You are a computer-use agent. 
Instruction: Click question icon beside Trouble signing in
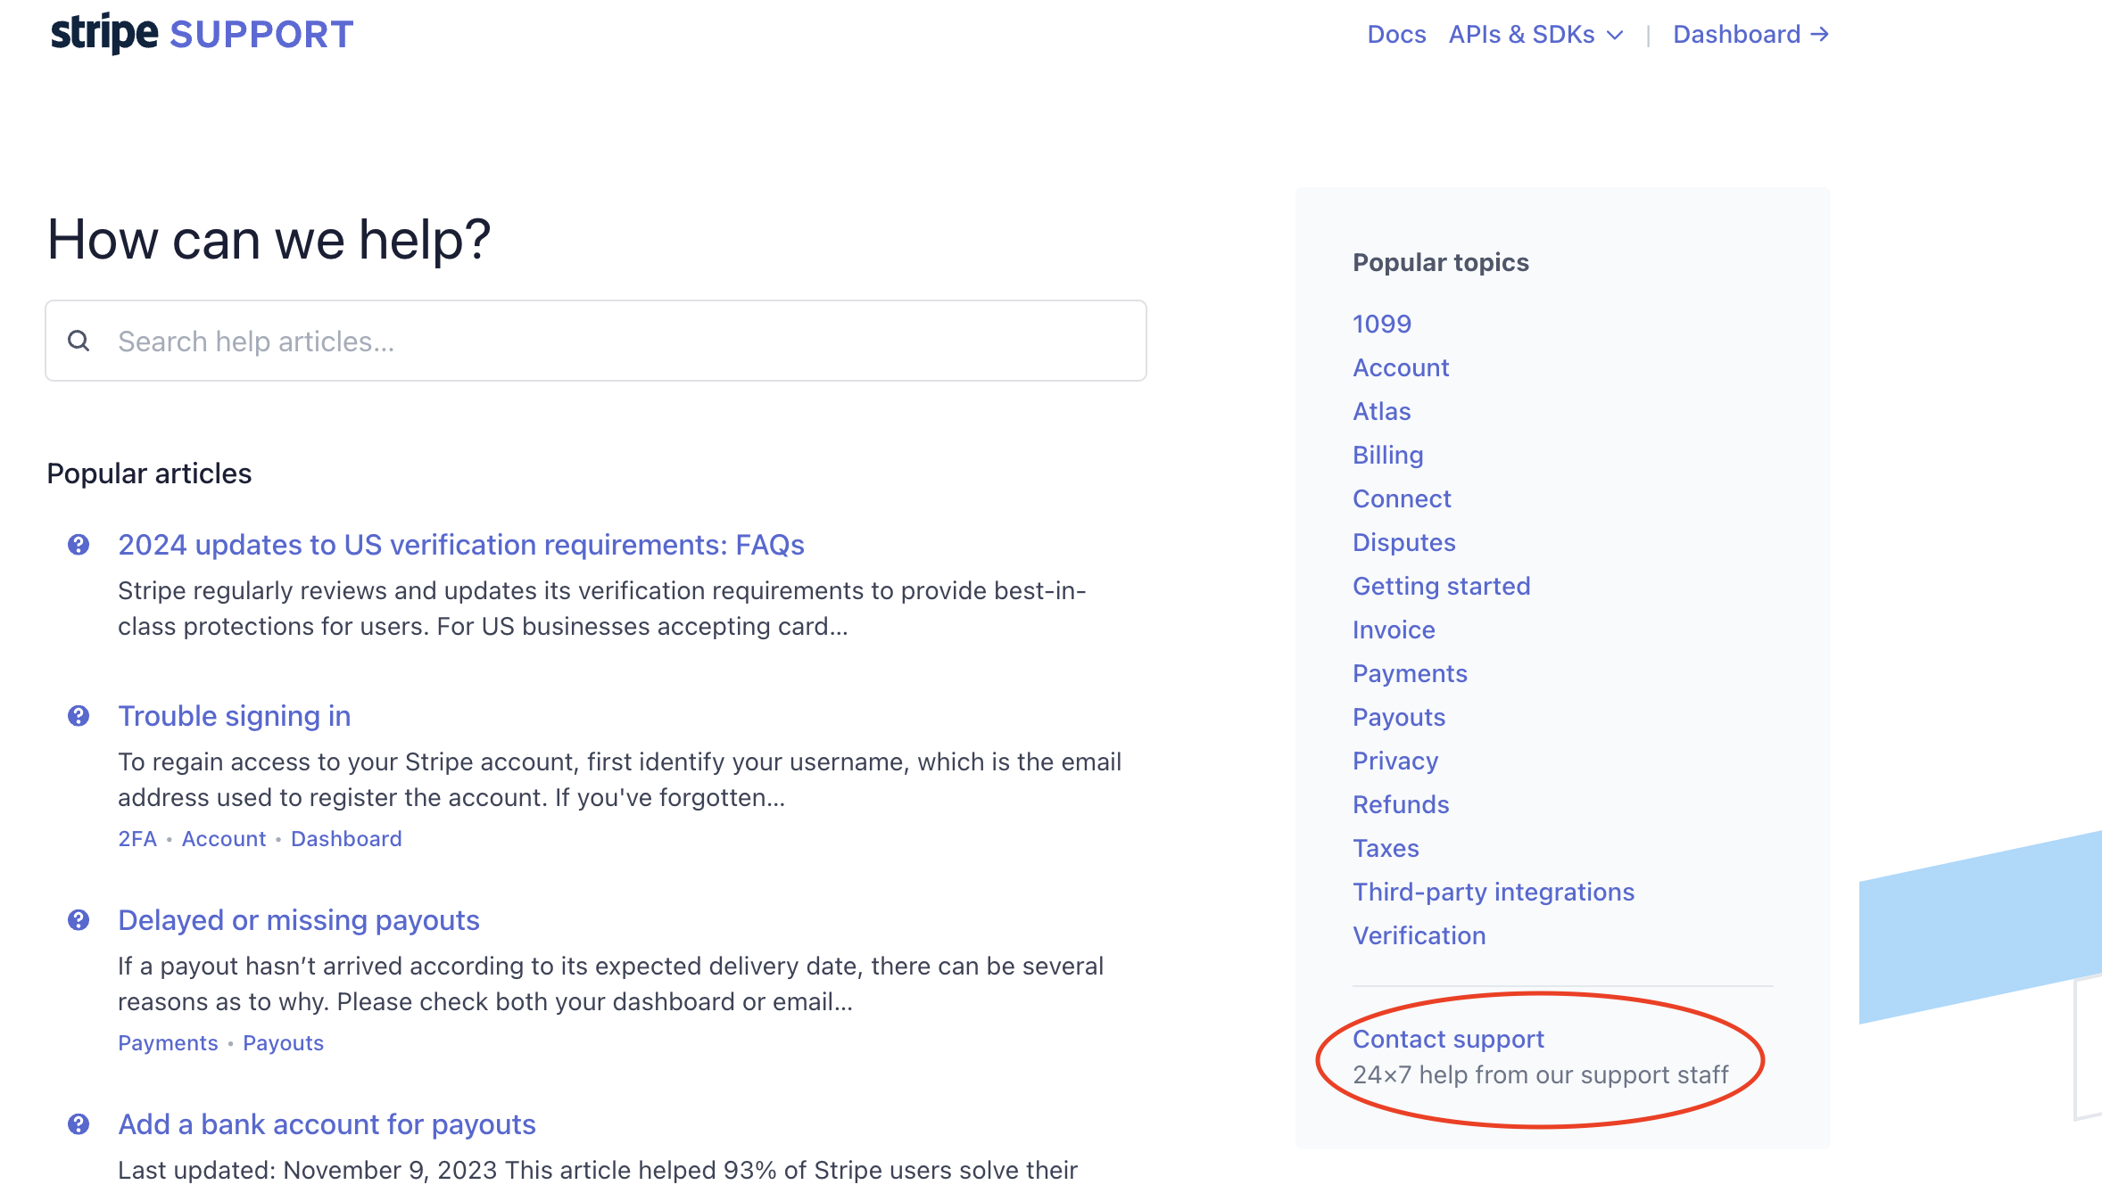79,716
